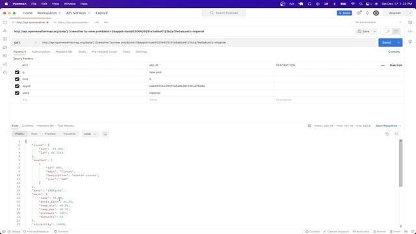Viewport: 416px width, 234px height.
Task: Open the Test Results response tab
Action: tap(66, 125)
